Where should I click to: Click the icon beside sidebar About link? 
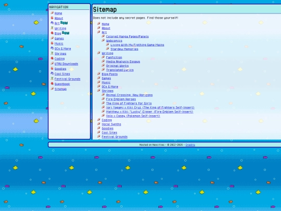point(52,18)
